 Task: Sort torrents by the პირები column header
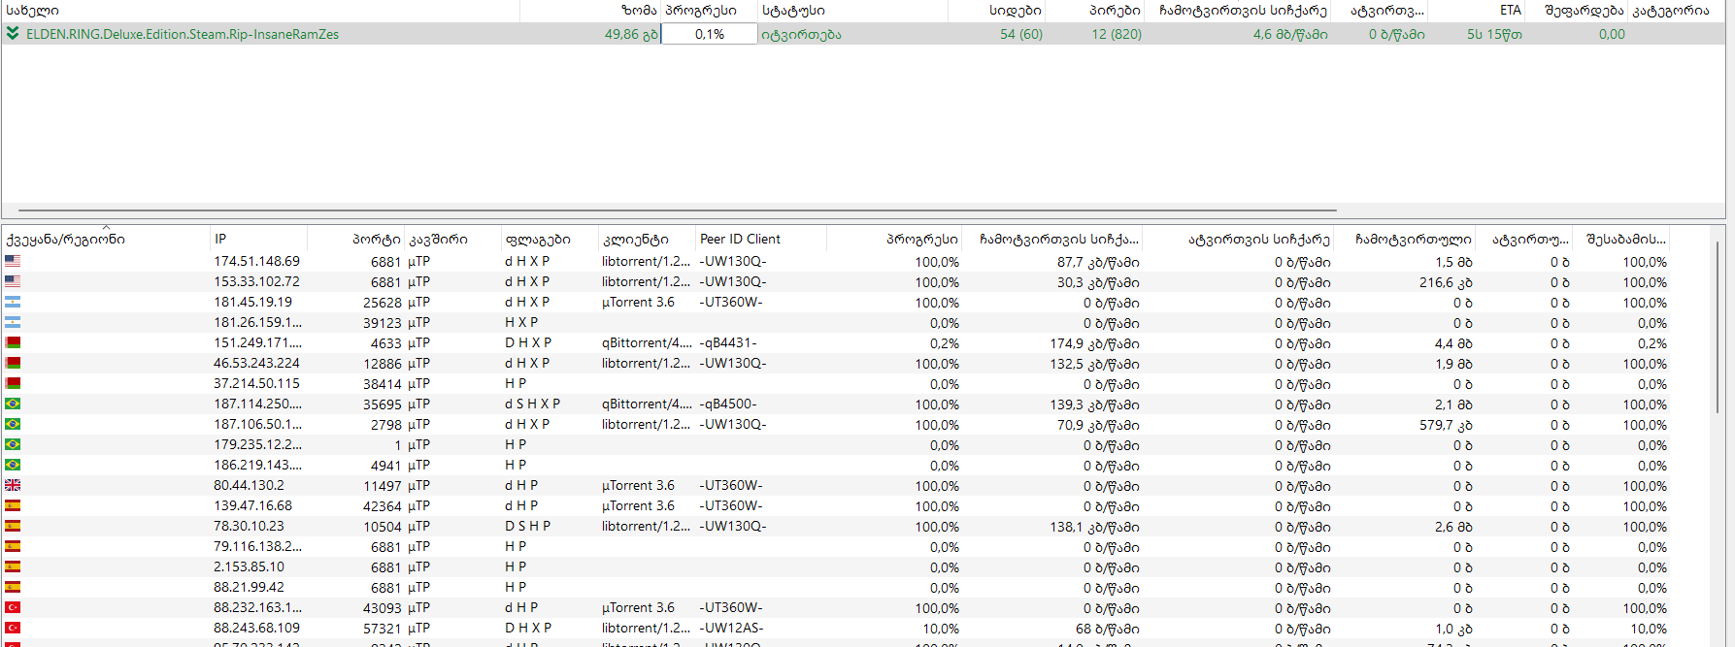point(1095,11)
